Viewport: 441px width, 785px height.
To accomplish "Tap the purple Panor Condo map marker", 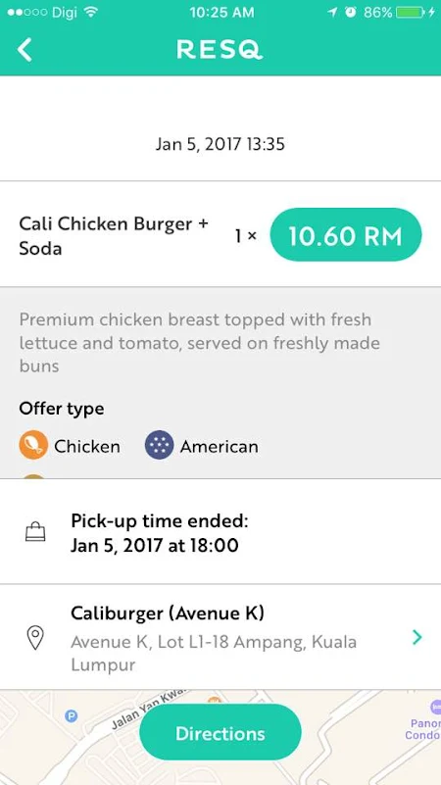I will [435, 707].
